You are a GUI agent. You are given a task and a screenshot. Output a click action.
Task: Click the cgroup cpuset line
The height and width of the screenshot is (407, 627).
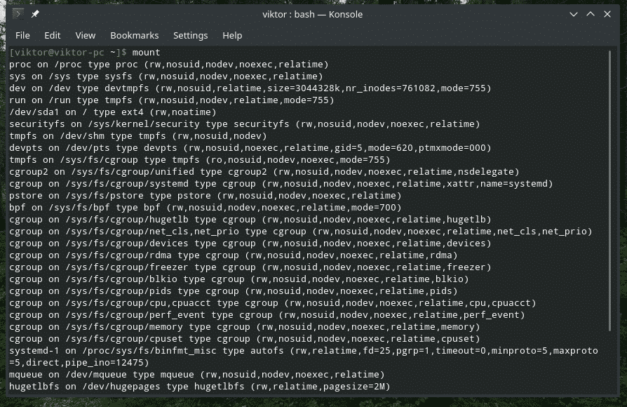(x=244, y=338)
